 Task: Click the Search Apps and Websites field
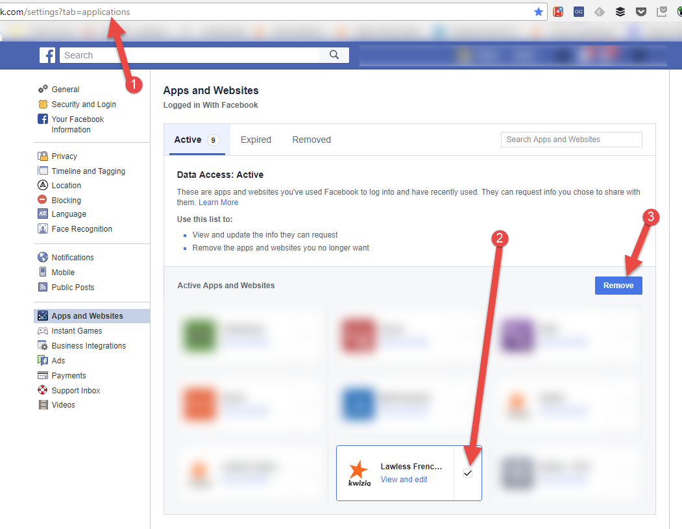[x=571, y=140]
